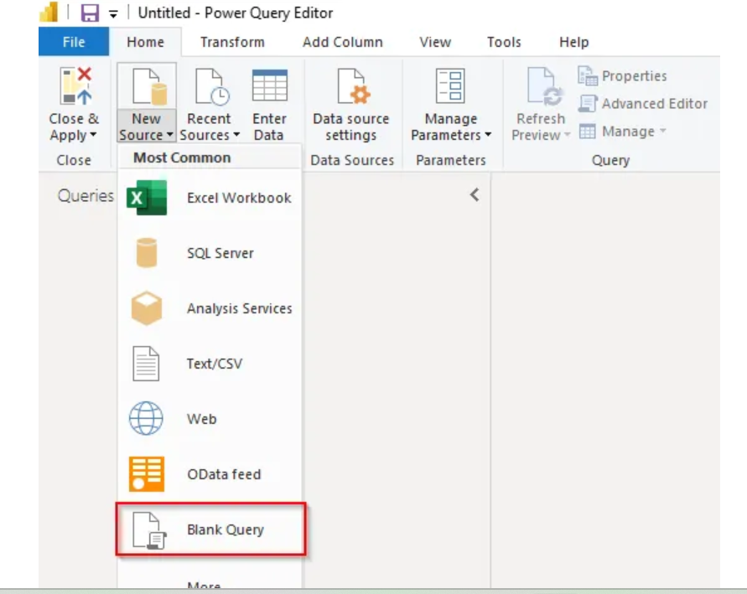Click the OData feed orange icon

click(147, 474)
